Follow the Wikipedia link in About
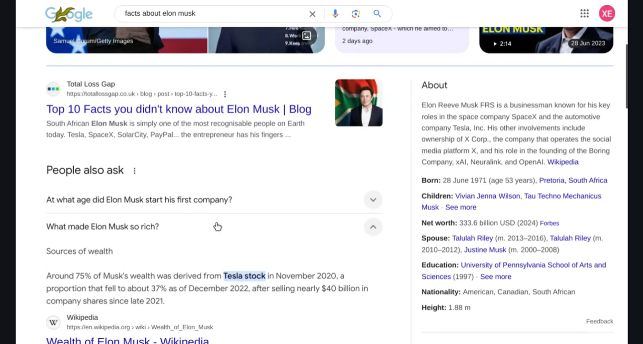This screenshot has height=344, width=643. (563, 162)
